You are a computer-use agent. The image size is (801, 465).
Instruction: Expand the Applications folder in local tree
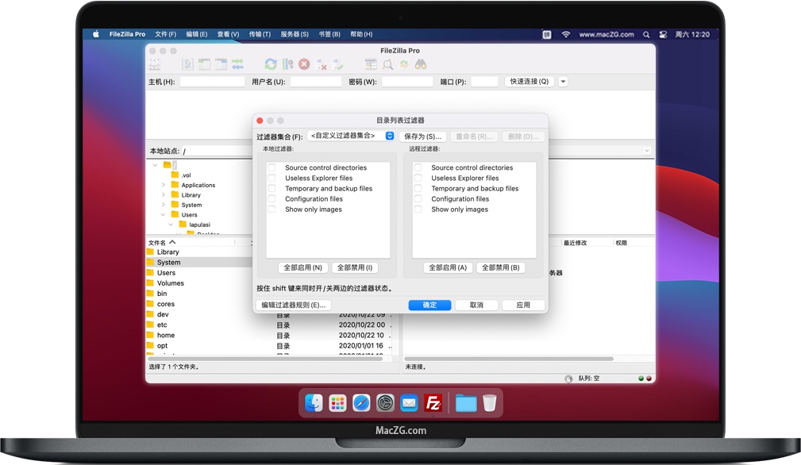pos(164,185)
